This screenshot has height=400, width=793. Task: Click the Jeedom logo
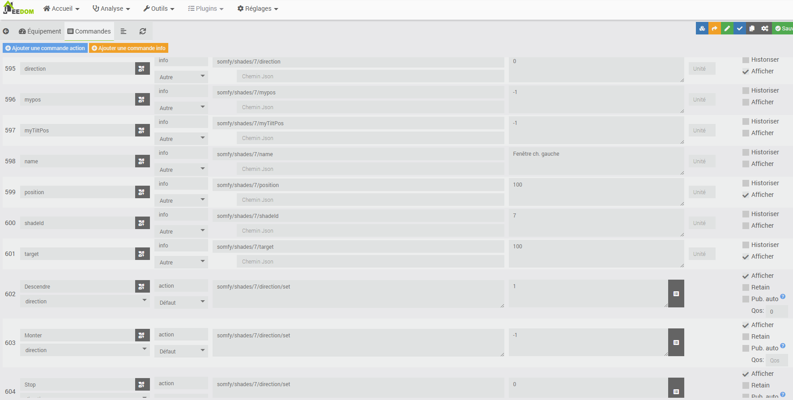pyautogui.click(x=18, y=9)
